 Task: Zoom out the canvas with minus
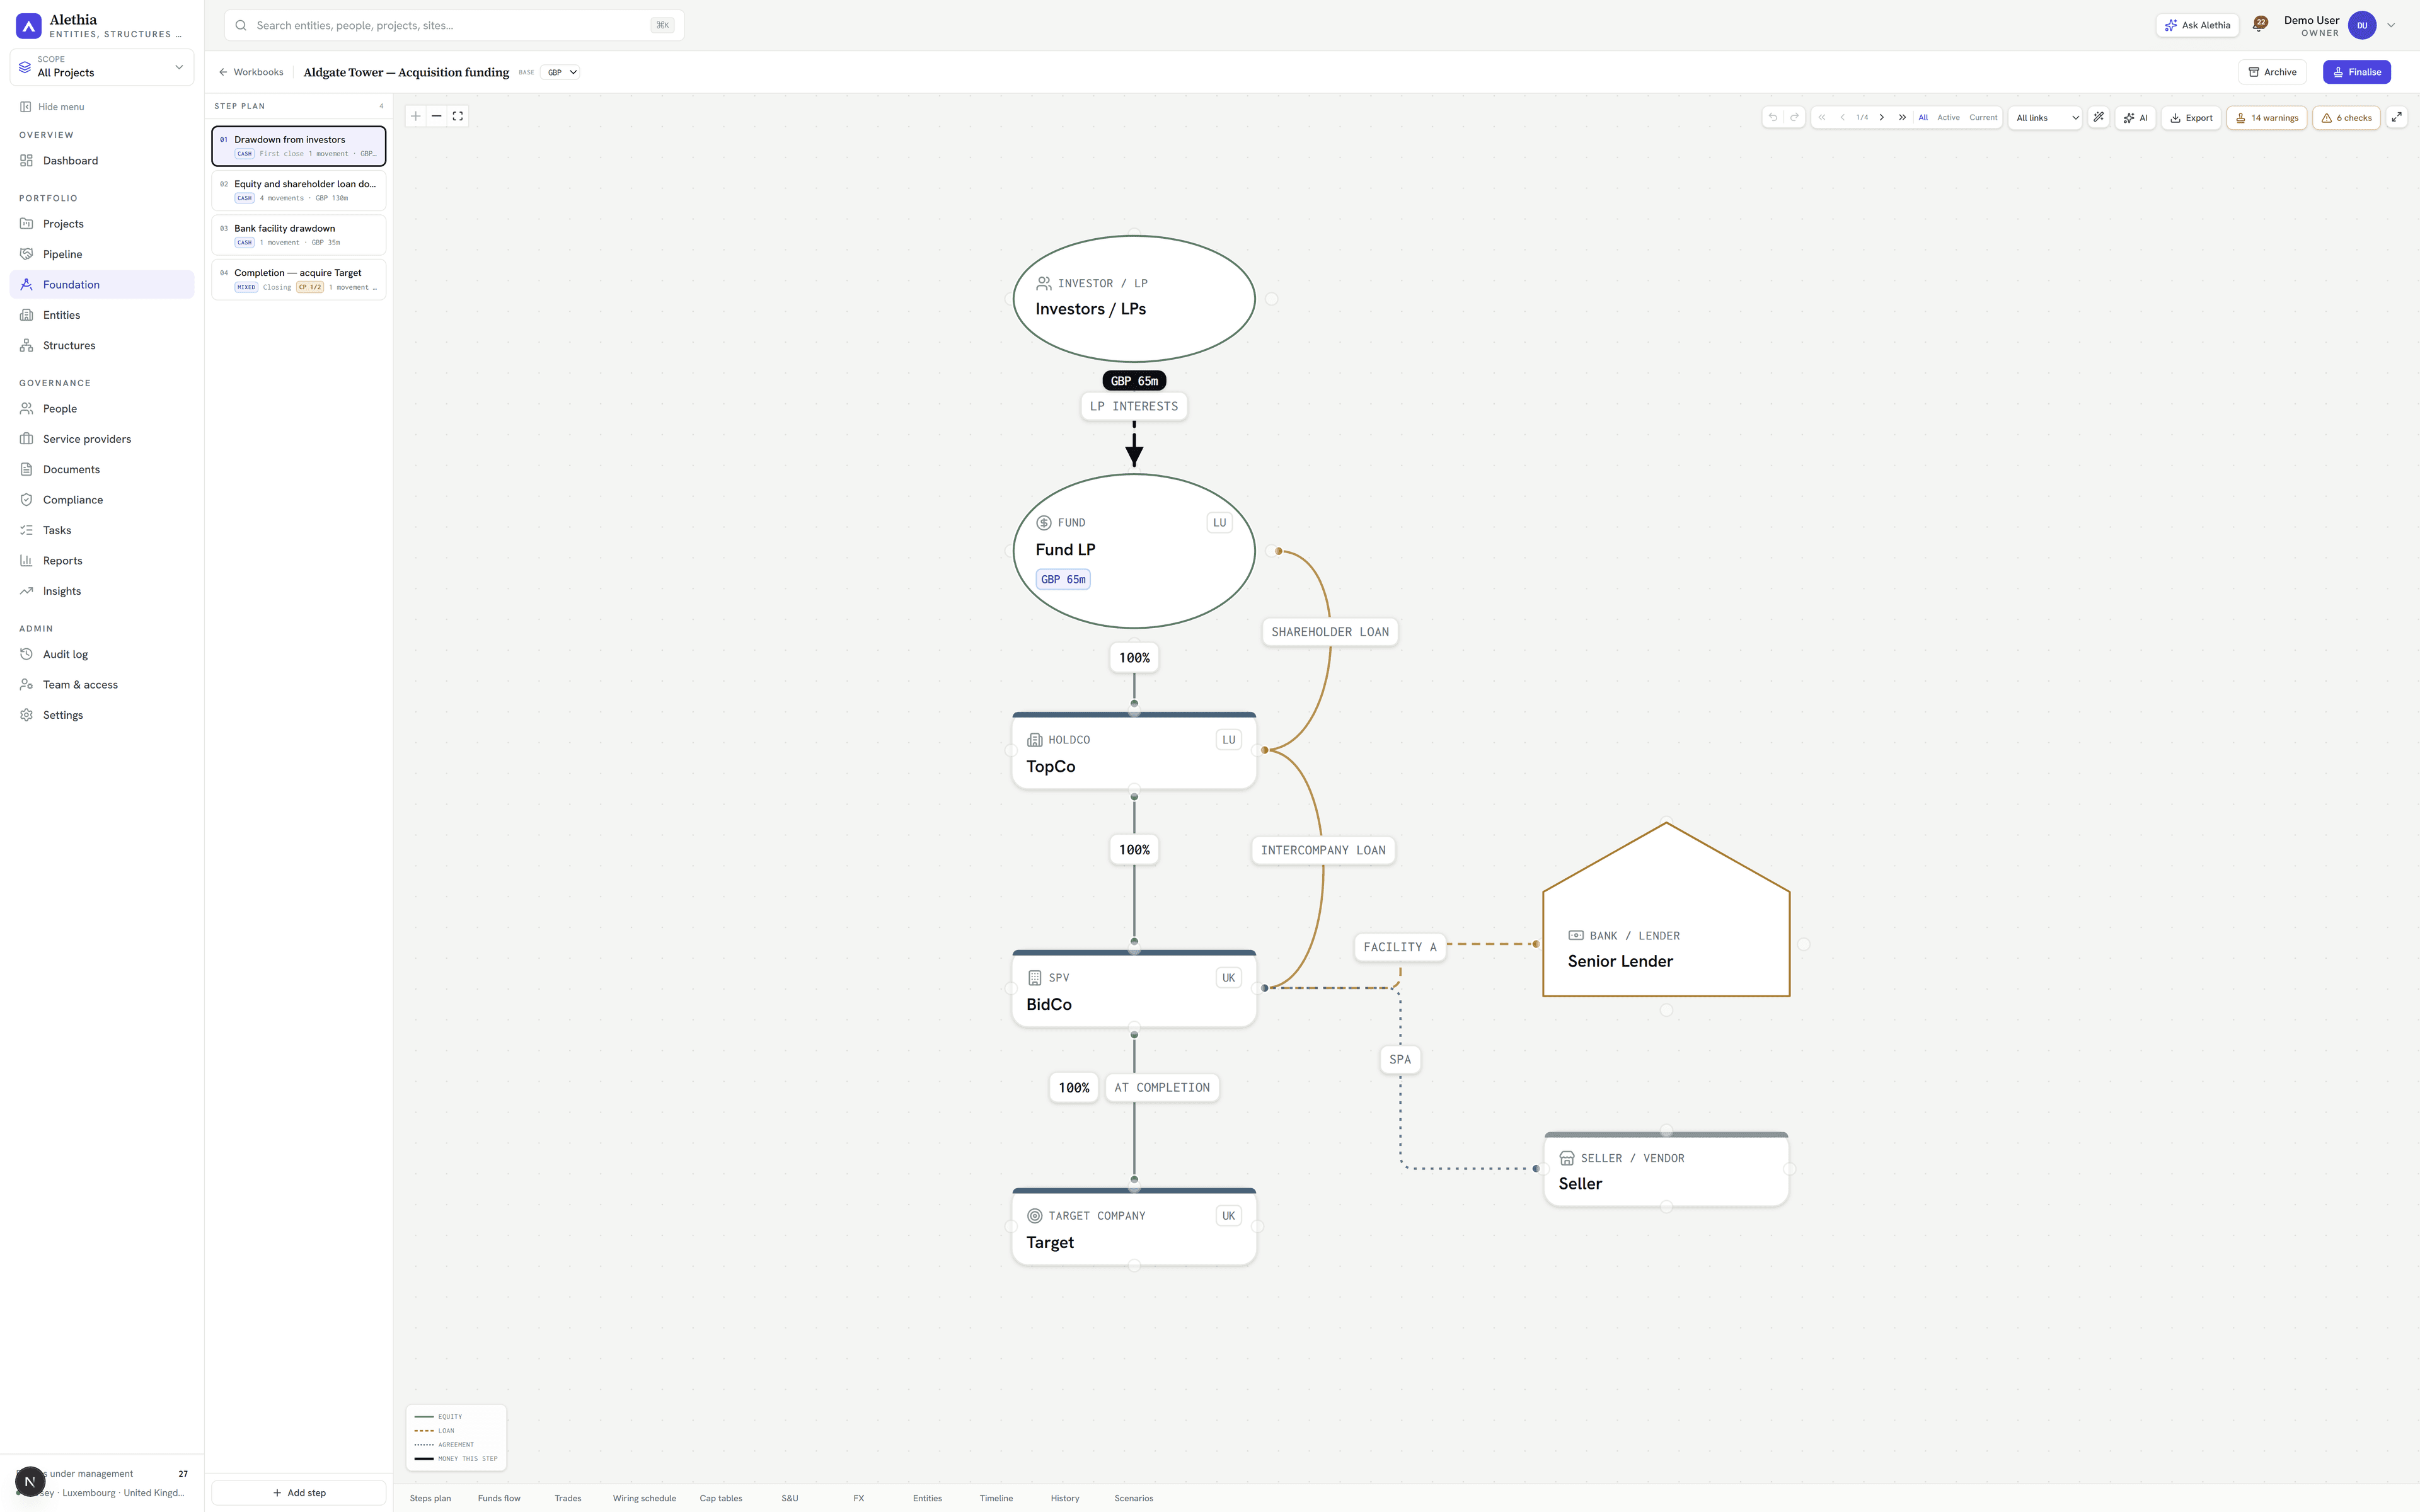click(x=437, y=116)
